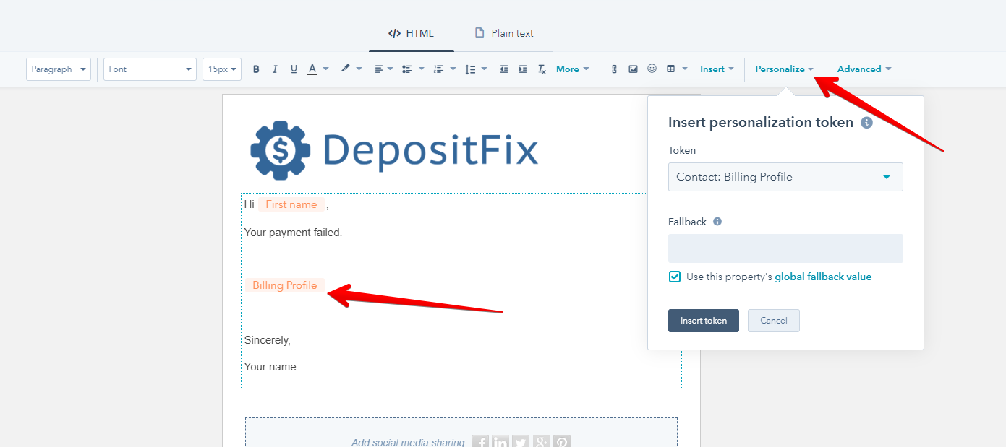Increase indent of paragraph

[523, 69]
